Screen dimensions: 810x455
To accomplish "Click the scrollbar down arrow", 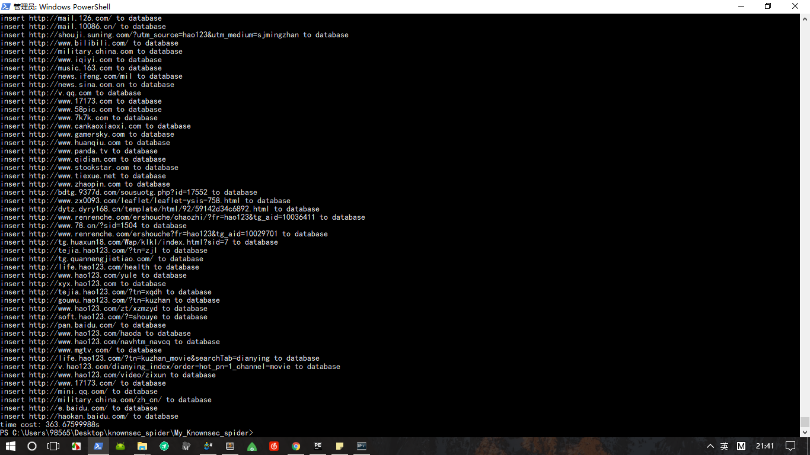I will pyautogui.click(x=805, y=433).
